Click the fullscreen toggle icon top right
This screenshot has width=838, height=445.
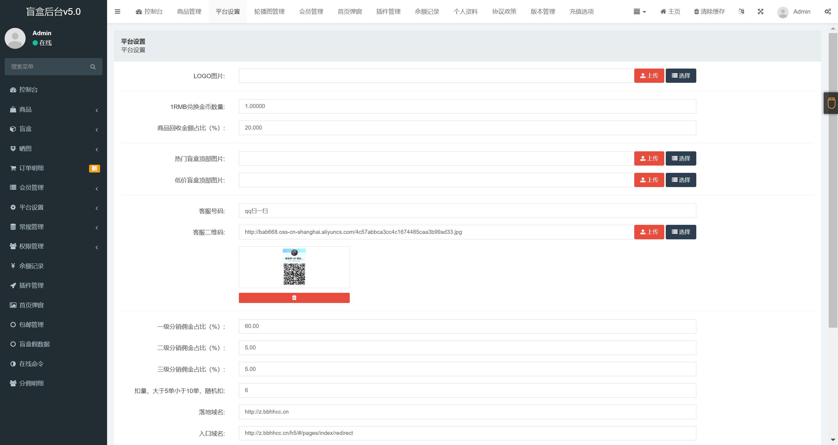point(760,11)
